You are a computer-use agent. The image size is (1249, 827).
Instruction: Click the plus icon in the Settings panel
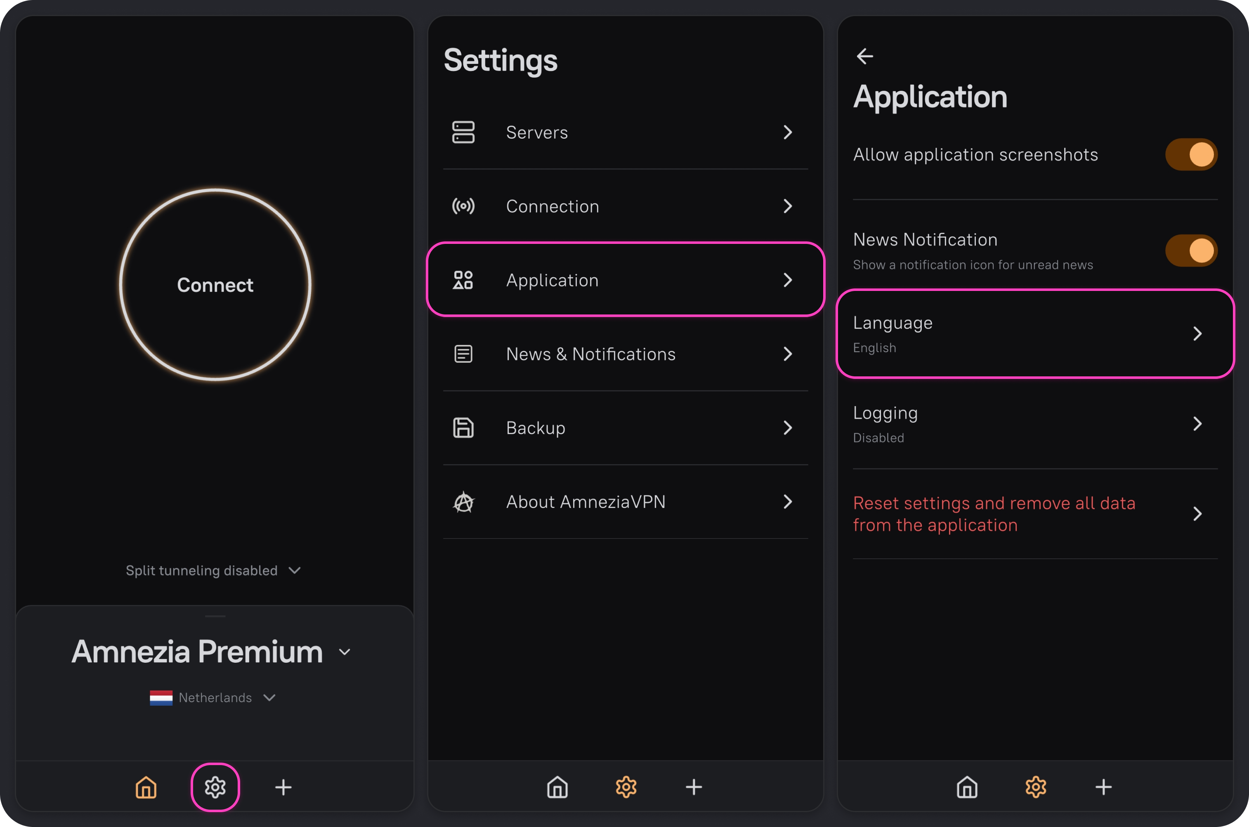[x=694, y=787]
